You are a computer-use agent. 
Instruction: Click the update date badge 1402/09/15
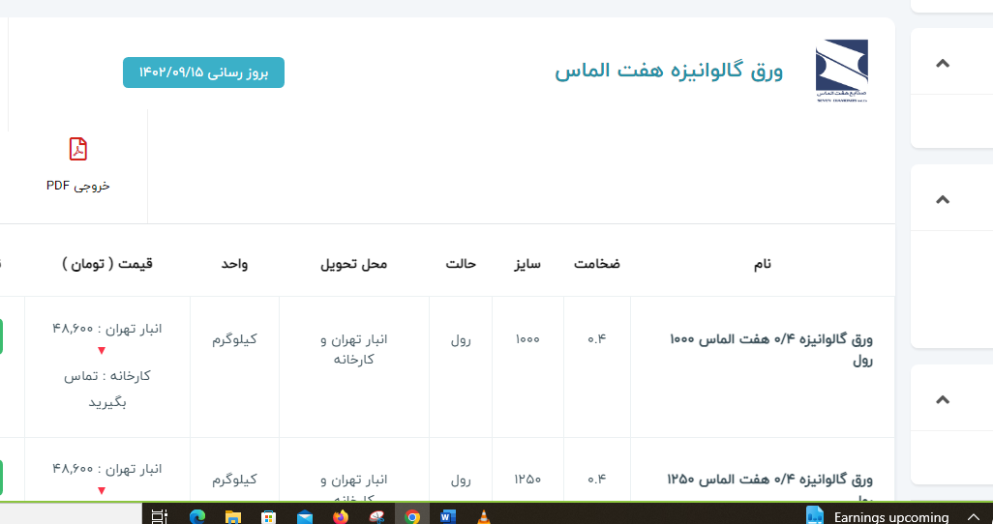(203, 73)
